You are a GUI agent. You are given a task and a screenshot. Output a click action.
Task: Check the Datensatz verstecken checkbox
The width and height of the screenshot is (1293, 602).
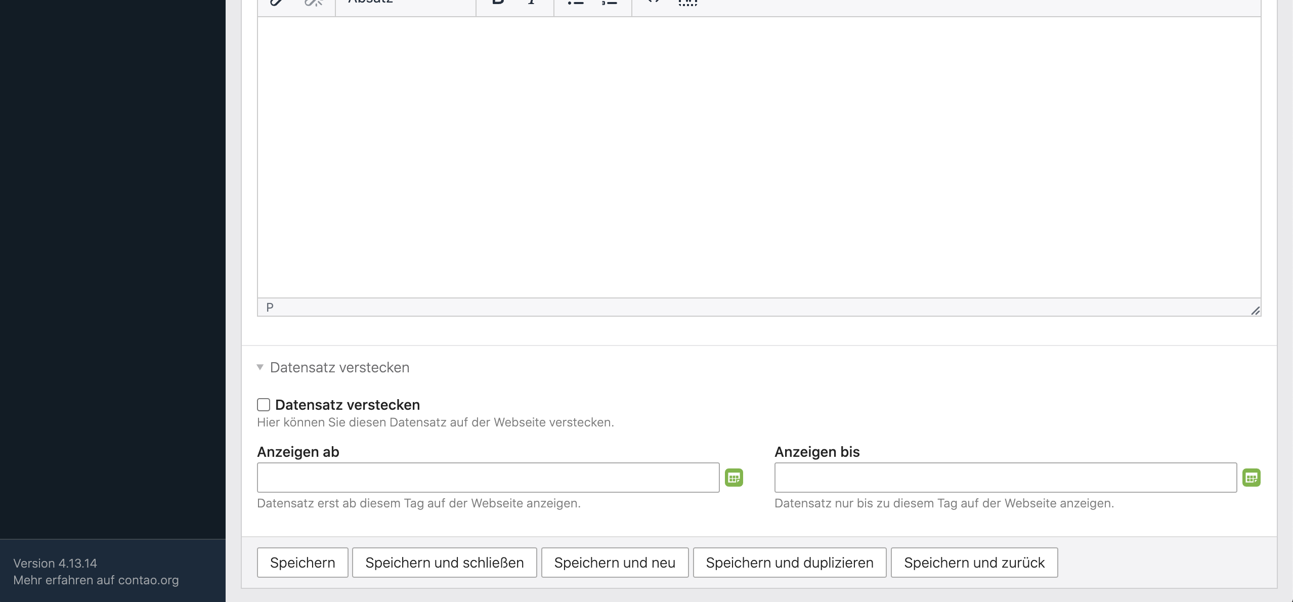coord(264,405)
